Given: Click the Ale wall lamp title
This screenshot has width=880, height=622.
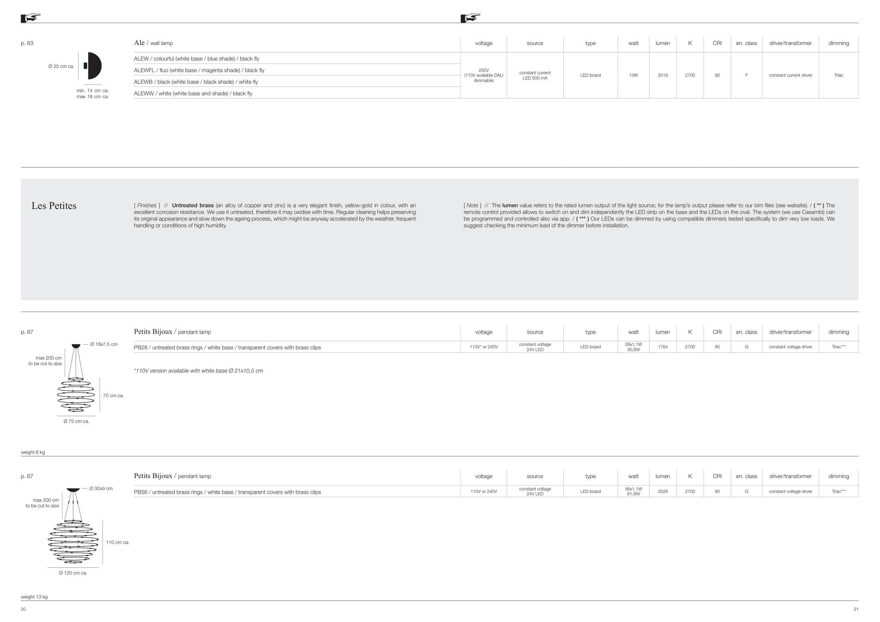Looking at the screenshot, I should pyautogui.click(x=153, y=43).
